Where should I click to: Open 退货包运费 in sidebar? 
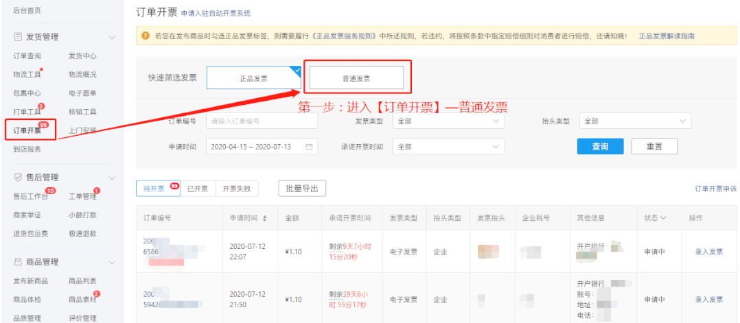[x=31, y=233]
